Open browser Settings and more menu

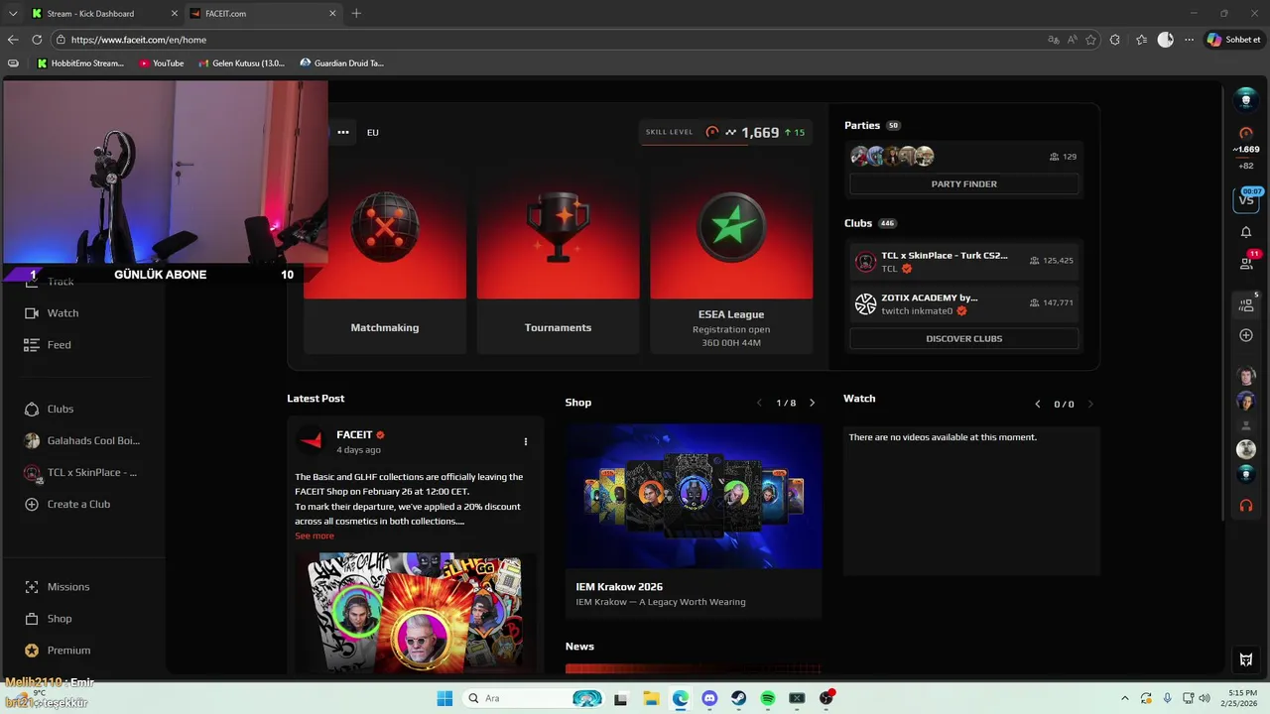[x=1189, y=40]
